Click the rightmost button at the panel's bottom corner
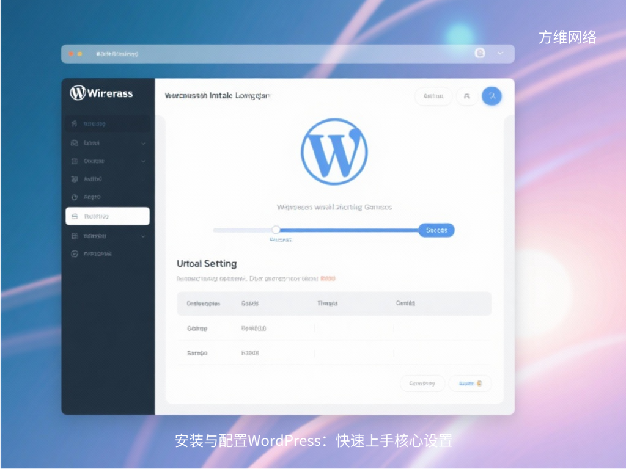 click(469, 384)
